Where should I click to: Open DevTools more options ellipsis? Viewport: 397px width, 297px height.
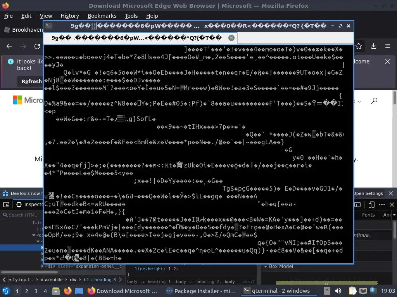click(x=382, y=205)
